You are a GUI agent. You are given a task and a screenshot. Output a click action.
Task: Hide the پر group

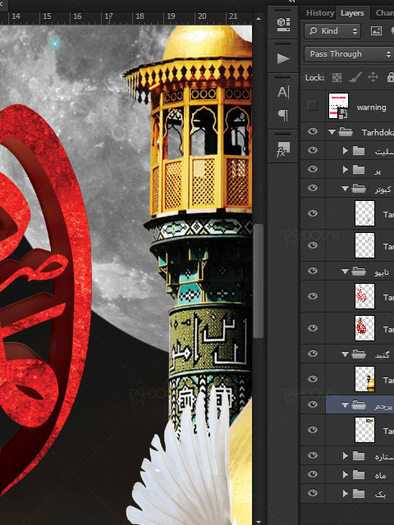click(313, 169)
